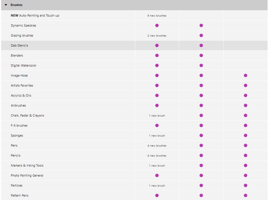Click the '9 new brushes' text
The height and width of the screenshot is (200, 269).
click(157, 16)
